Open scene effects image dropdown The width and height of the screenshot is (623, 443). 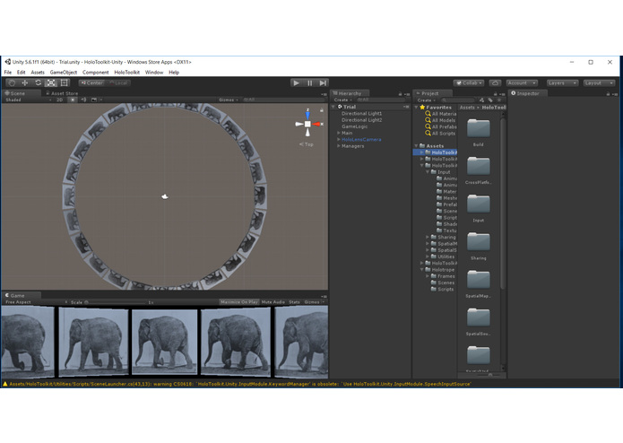[96, 100]
